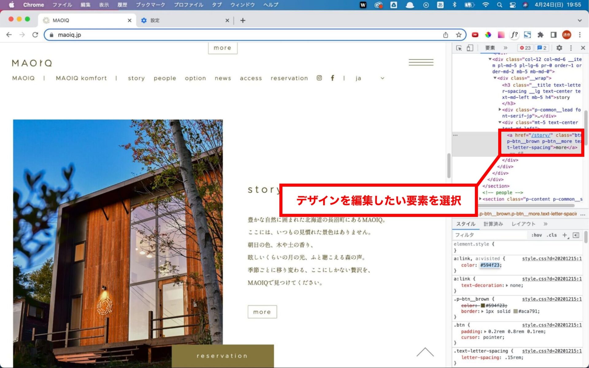Open the 表示 menu in the menu bar
Viewport: 589px width, 368px height.
(104, 5)
